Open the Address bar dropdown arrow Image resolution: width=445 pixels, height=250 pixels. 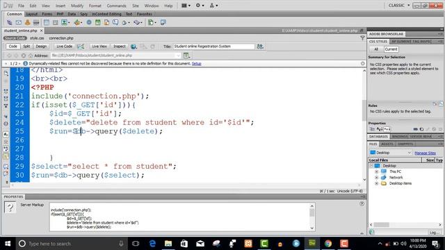tap(178, 56)
